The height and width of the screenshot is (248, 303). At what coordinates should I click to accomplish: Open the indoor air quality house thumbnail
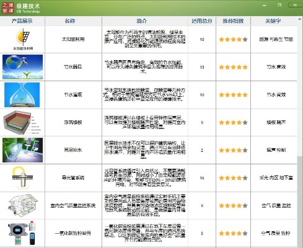tap(23, 205)
